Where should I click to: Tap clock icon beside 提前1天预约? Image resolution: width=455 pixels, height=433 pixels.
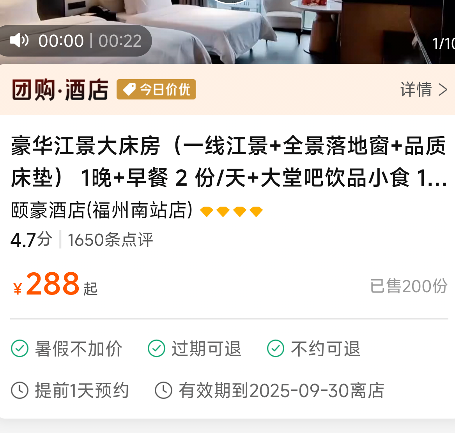coord(20,390)
